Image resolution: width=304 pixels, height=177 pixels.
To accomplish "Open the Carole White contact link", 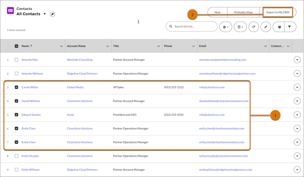I will tap(30, 87).
